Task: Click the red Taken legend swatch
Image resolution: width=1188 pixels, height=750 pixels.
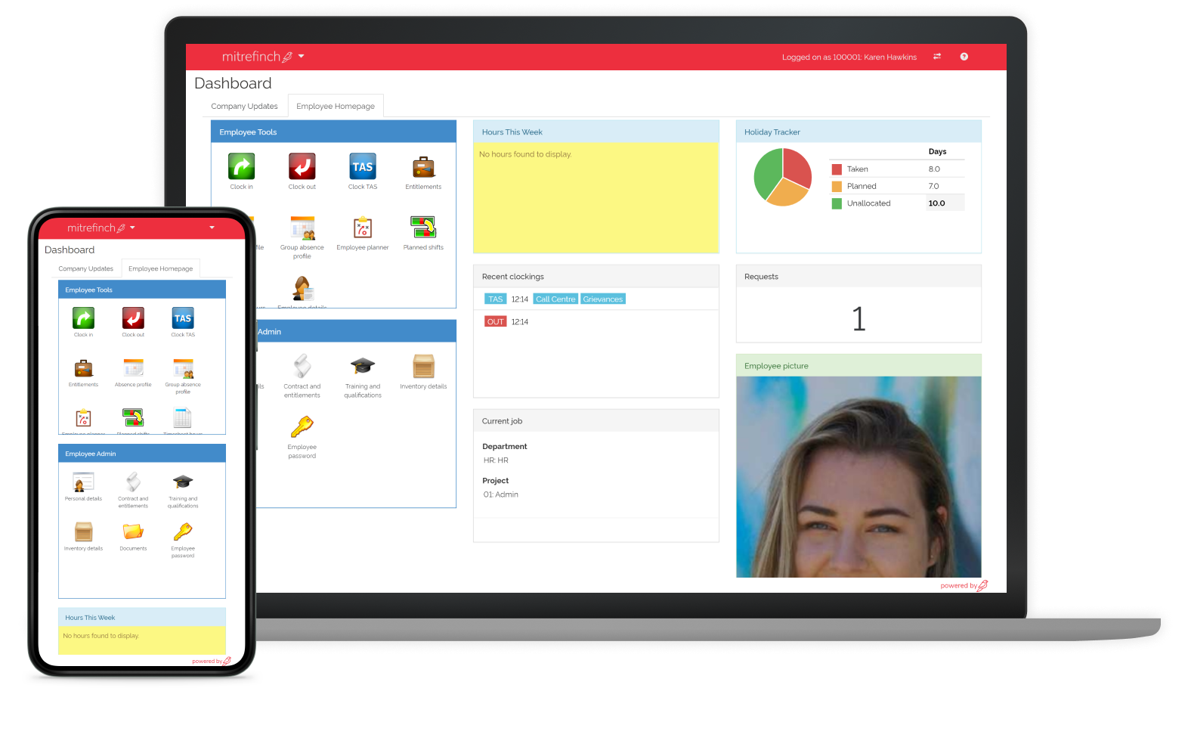Action: coord(837,169)
